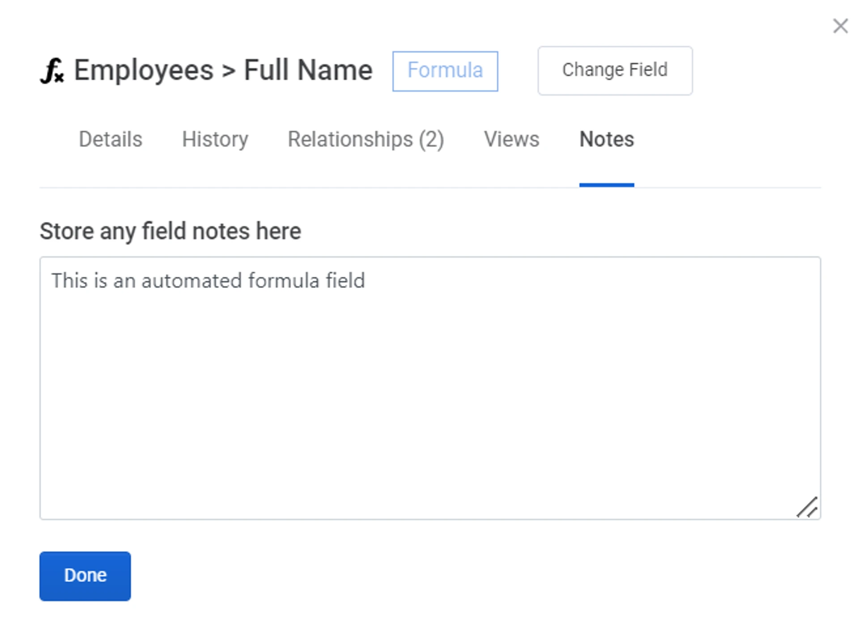Viewport: 859px width, 636px height.
Task: Click the word 'automated' in the notes
Action: (x=192, y=281)
